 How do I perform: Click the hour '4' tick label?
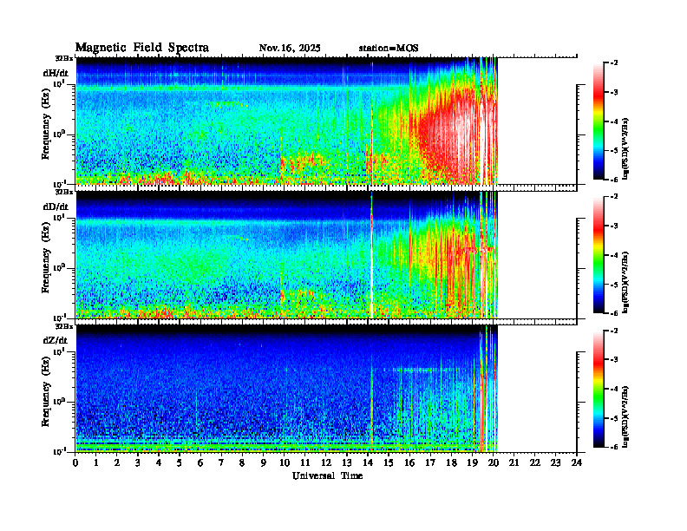[159, 463]
